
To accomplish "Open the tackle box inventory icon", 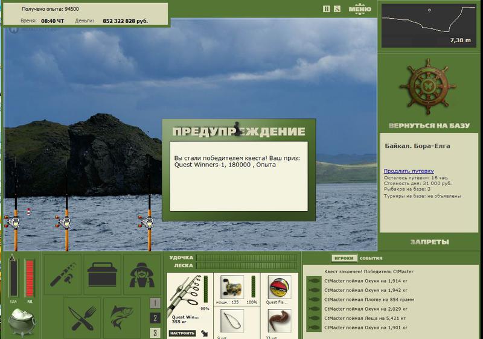I will [102, 274].
